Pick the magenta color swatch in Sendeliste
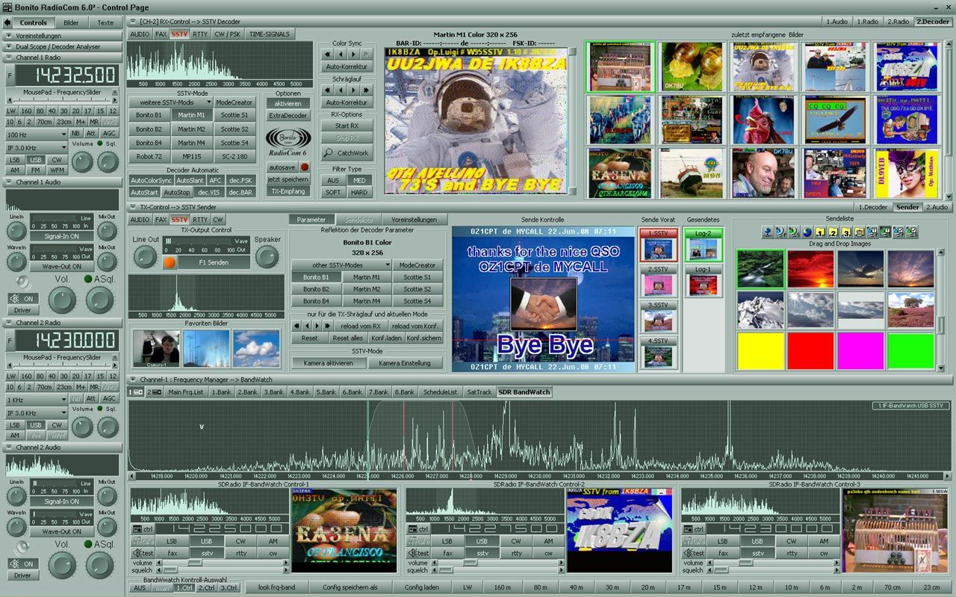 (860, 350)
